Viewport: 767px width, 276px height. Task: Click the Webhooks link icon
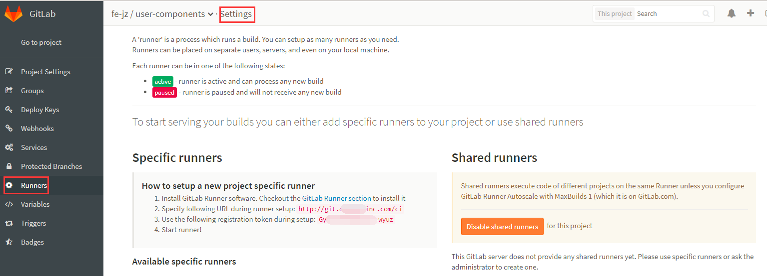coord(9,129)
